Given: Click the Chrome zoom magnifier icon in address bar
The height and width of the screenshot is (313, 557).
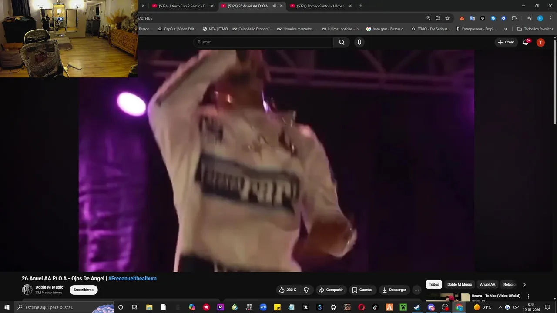Looking at the screenshot, I should tap(429, 18).
